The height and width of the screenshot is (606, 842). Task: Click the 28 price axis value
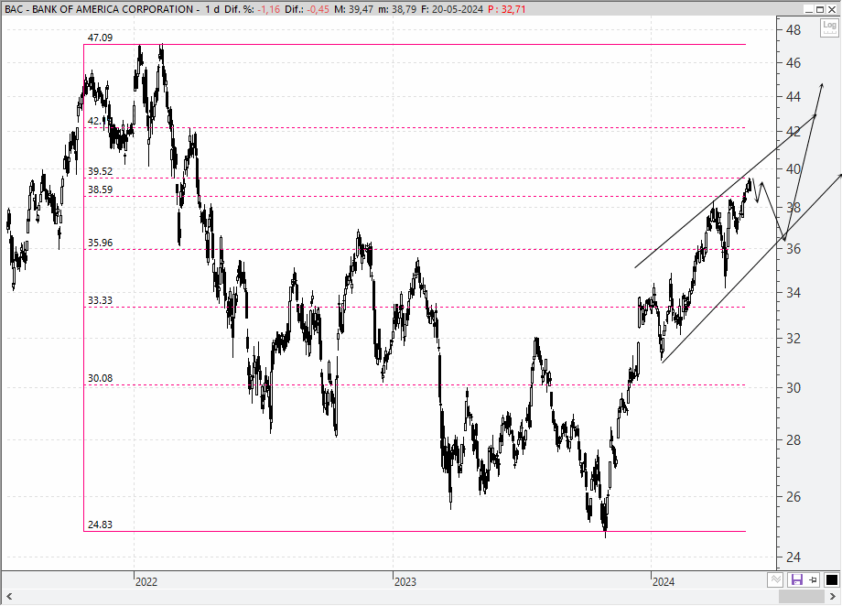pos(793,440)
